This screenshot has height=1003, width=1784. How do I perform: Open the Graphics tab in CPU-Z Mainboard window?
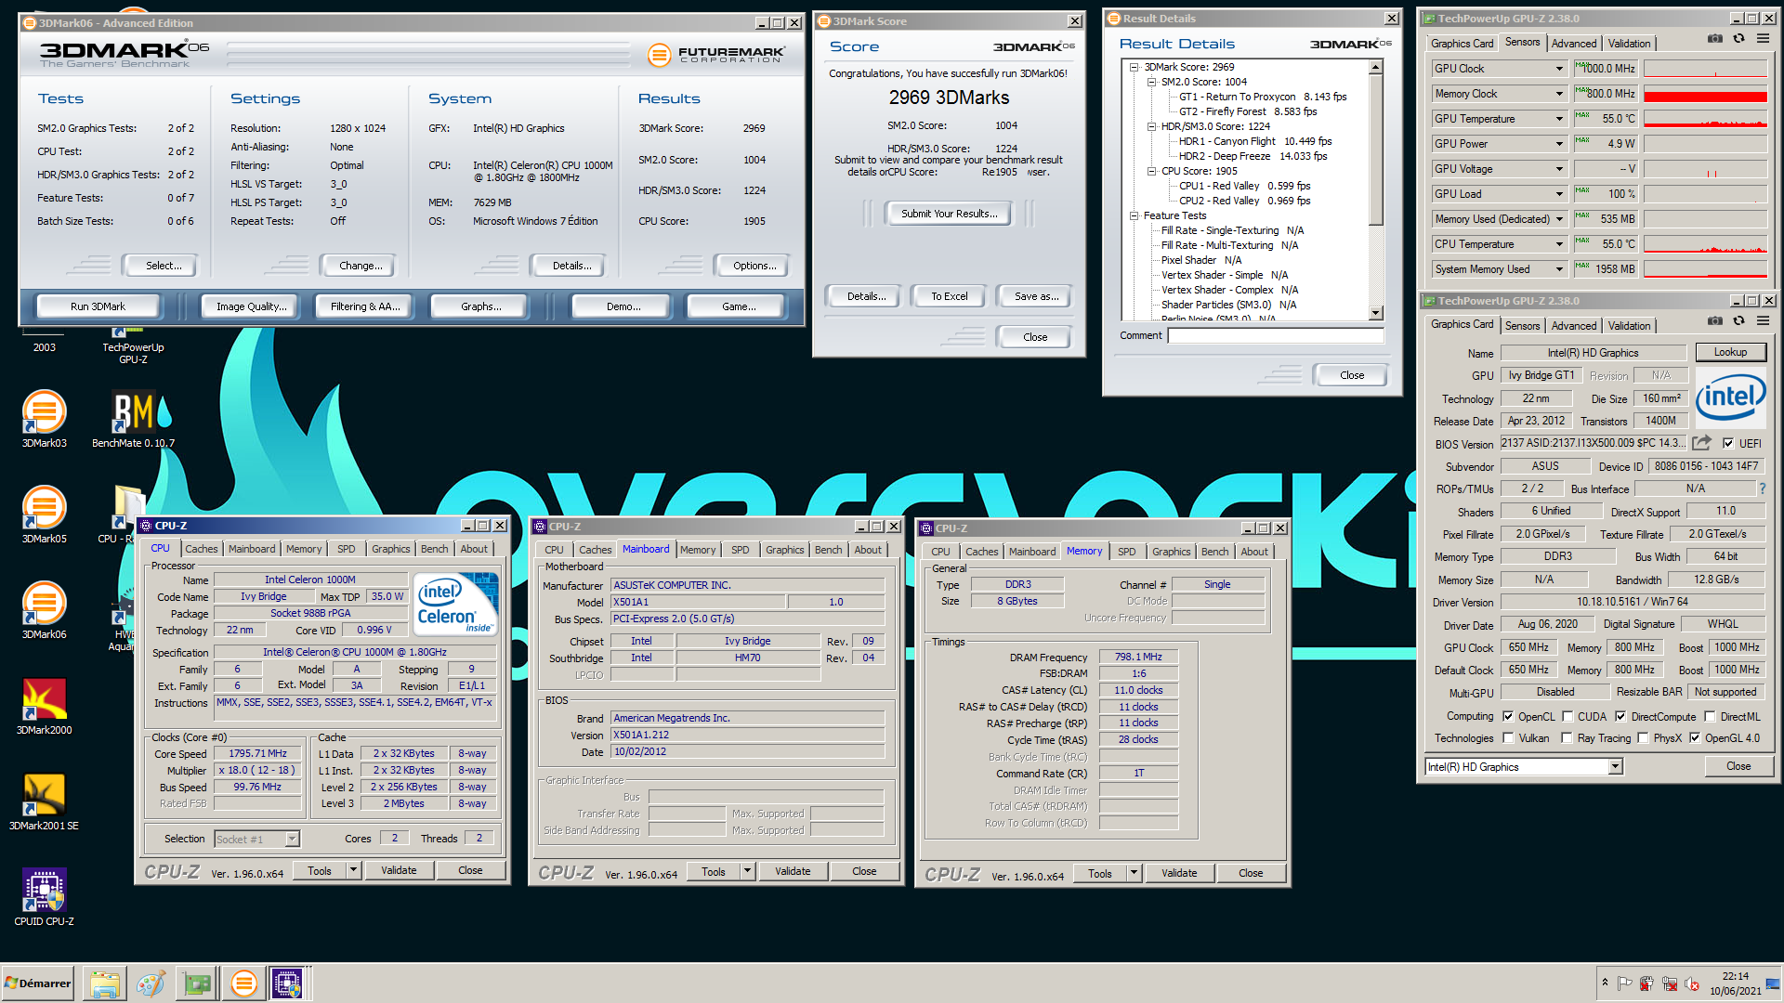784,550
